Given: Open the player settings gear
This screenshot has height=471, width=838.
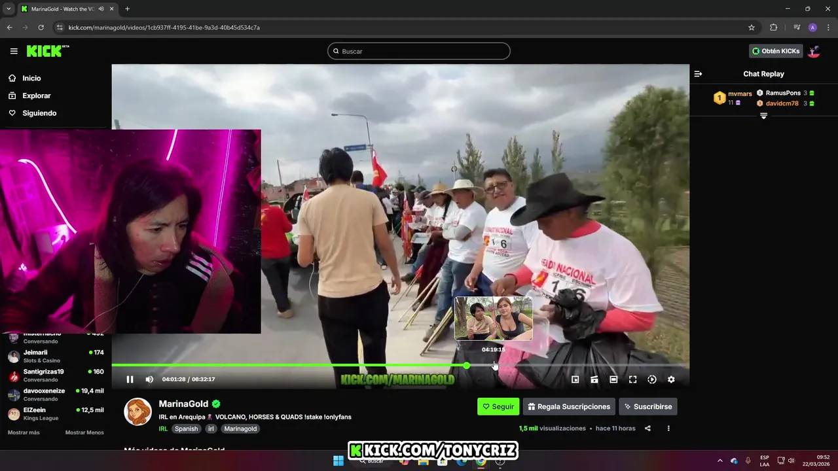Looking at the screenshot, I should (671, 379).
